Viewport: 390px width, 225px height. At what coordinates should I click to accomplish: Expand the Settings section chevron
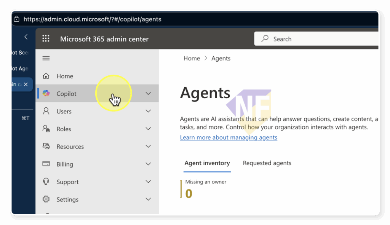pyautogui.click(x=148, y=199)
